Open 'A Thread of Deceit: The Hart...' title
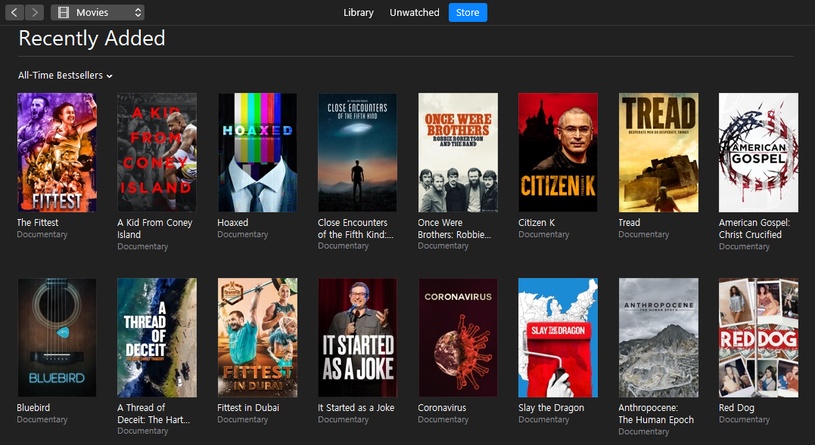The image size is (815, 445). coord(154,413)
